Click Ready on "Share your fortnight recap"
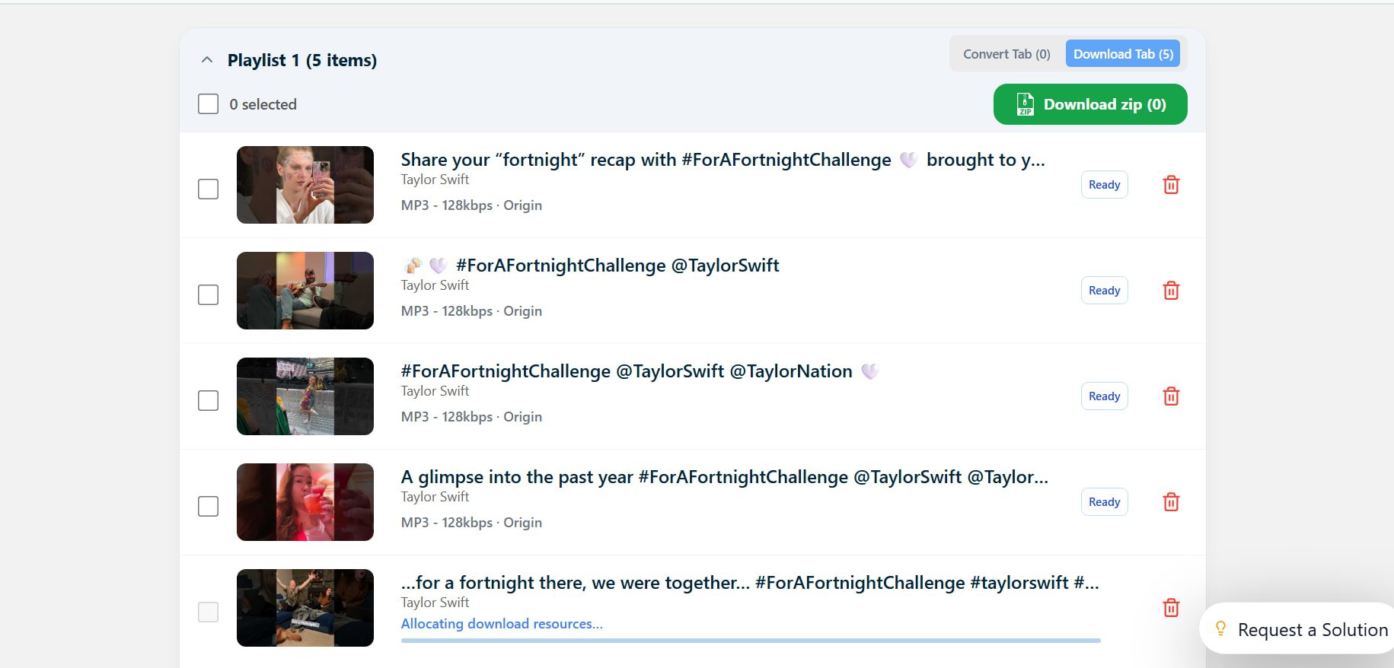Viewport: 1394px width, 668px height. point(1104,185)
